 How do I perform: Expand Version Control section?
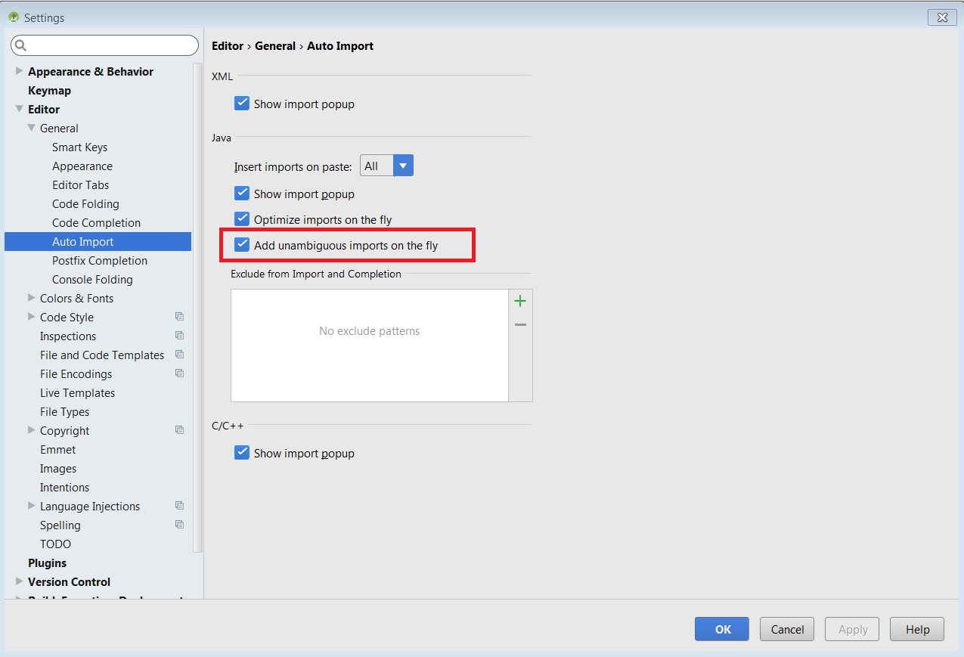pyautogui.click(x=20, y=581)
